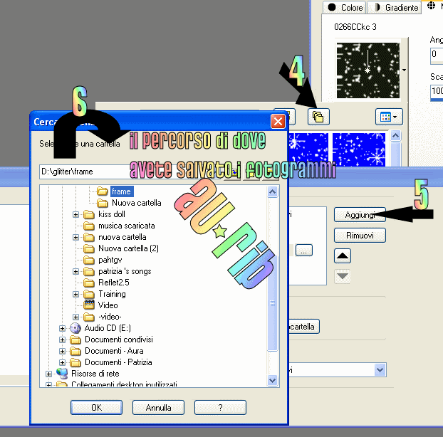Select the first blue sparkle pattern thumbnail

308,149
